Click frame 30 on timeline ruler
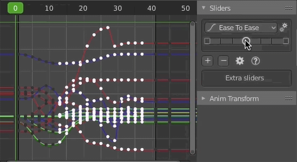Image resolution: width=297 pixels, height=162 pixels. [117, 8]
